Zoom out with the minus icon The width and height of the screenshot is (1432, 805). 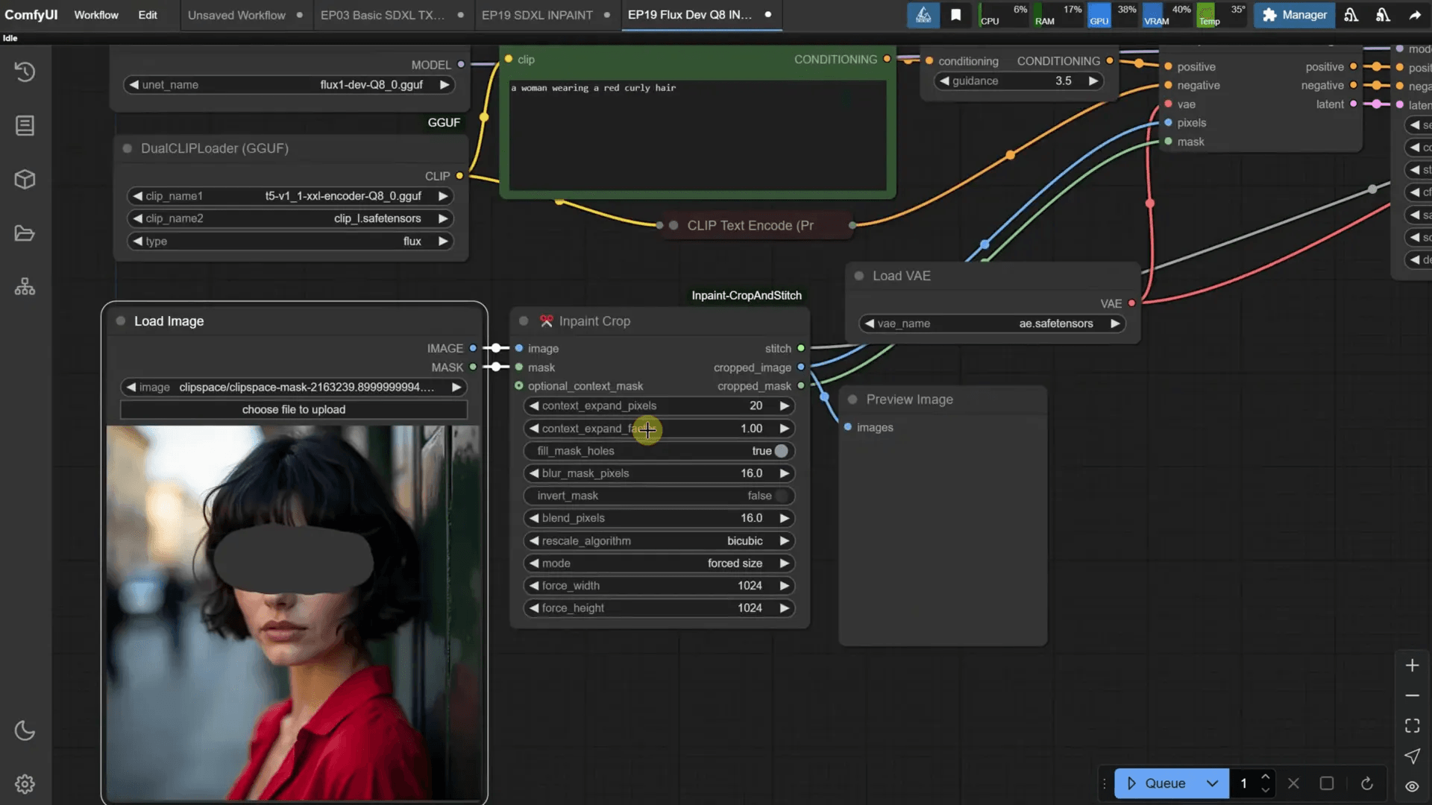click(x=1412, y=695)
